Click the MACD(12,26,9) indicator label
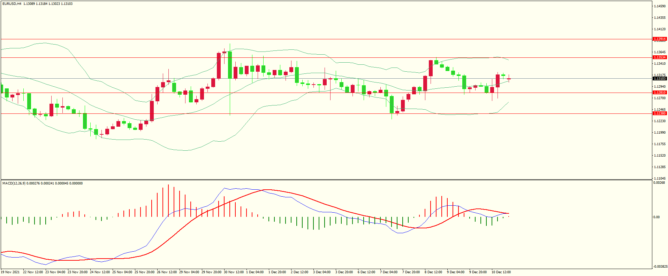Viewport: 668px width, 276px height. (14, 183)
